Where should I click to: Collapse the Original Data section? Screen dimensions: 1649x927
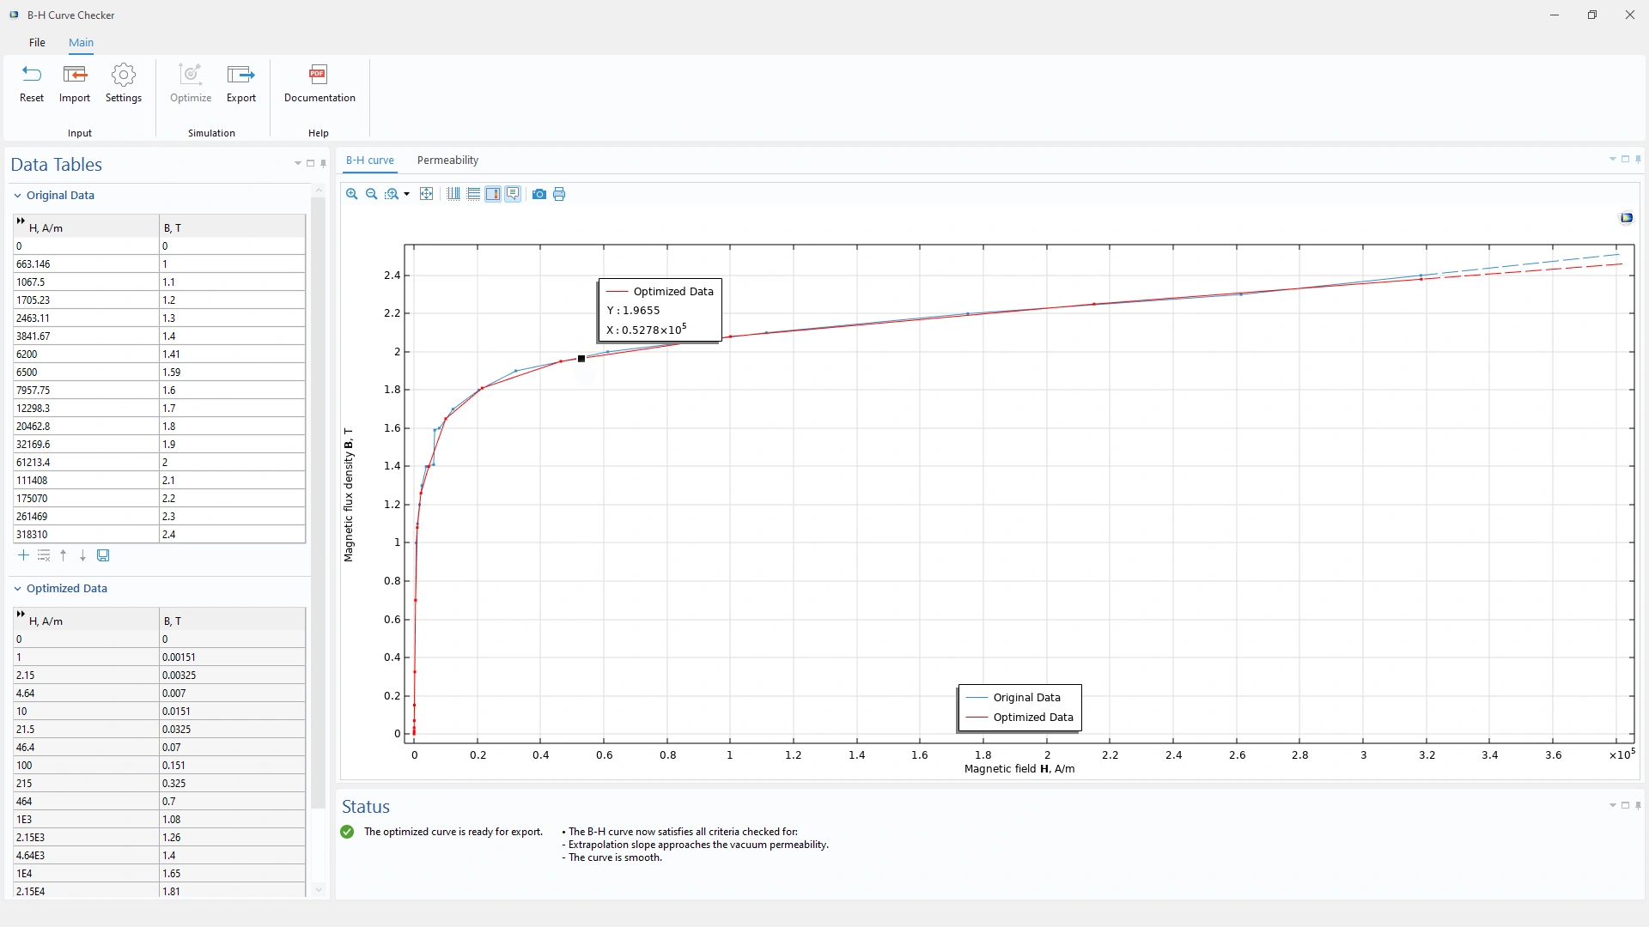point(17,196)
